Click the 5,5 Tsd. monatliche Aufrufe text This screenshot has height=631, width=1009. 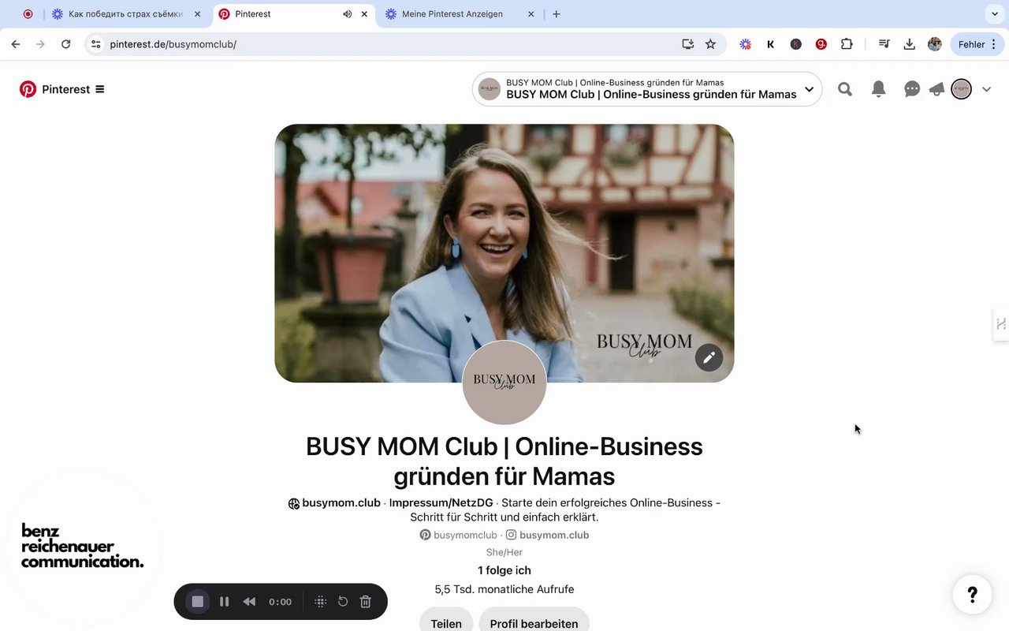tap(504, 589)
